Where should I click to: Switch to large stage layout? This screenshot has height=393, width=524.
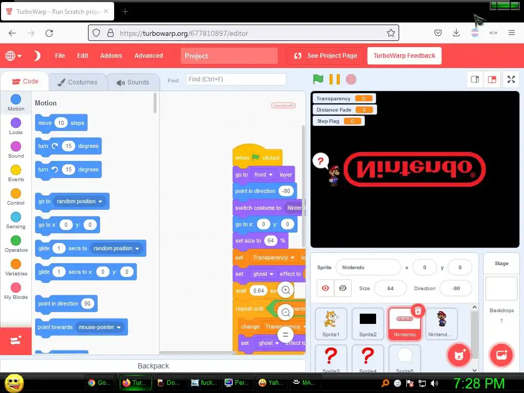[x=492, y=79]
